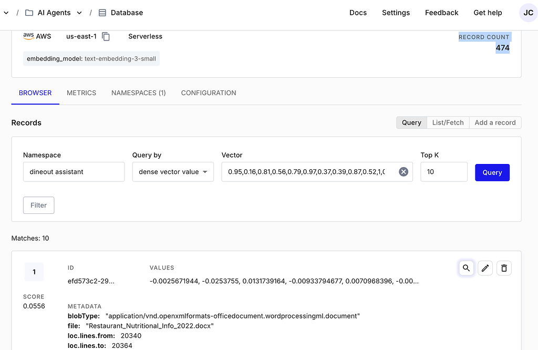This screenshot has height=350, width=538.
Task: Edit the matched record using the pencil icon
Action: click(485, 268)
